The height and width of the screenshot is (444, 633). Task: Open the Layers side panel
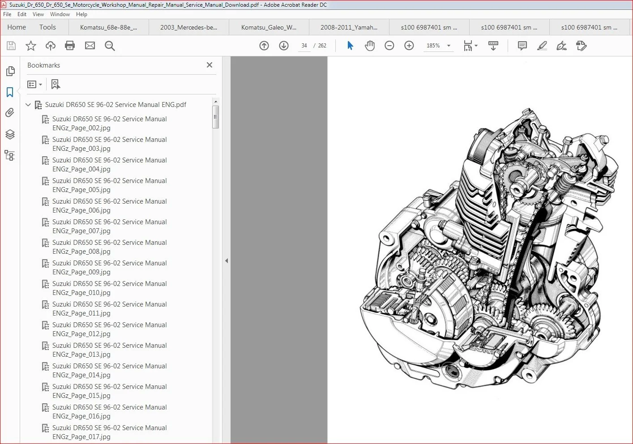(x=10, y=134)
